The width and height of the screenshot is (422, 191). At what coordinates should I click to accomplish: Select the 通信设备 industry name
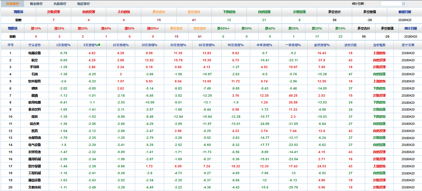point(34,180)
